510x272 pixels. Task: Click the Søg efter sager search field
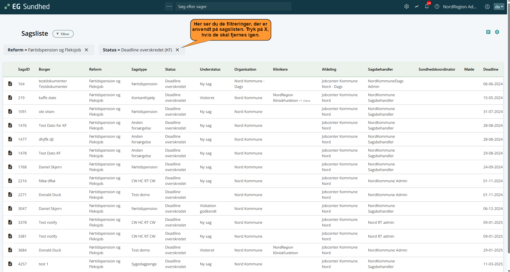[233, 6]
